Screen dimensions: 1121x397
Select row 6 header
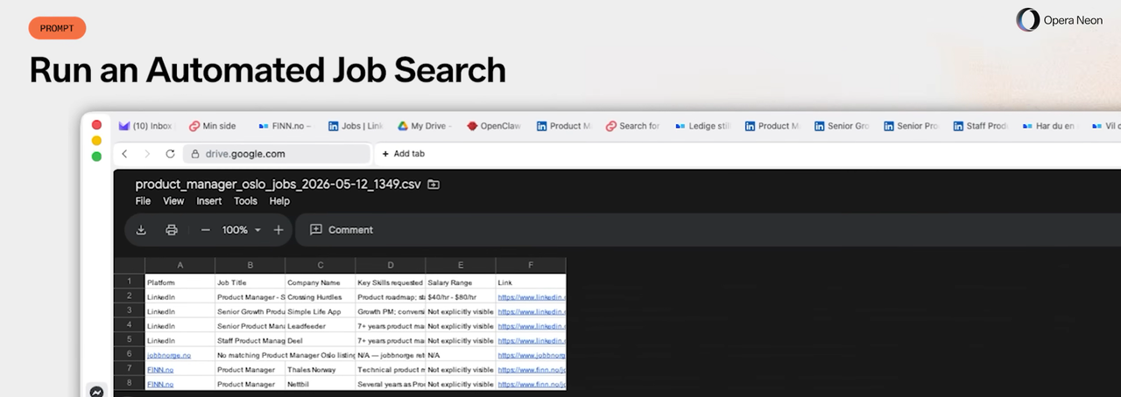point(130,354)
